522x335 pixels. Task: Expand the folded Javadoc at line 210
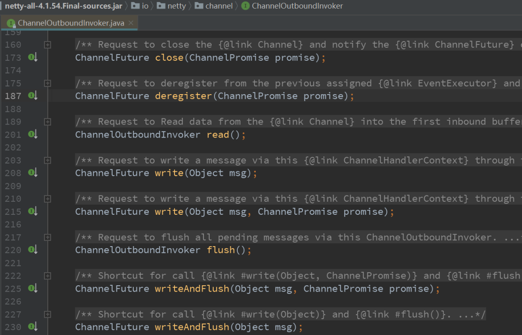pyautogui.click(x=47, y=199)
